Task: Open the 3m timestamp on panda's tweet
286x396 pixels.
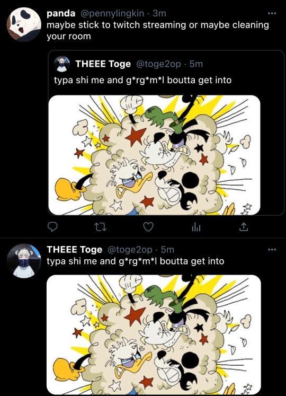Action: click(x=159, y=13)
